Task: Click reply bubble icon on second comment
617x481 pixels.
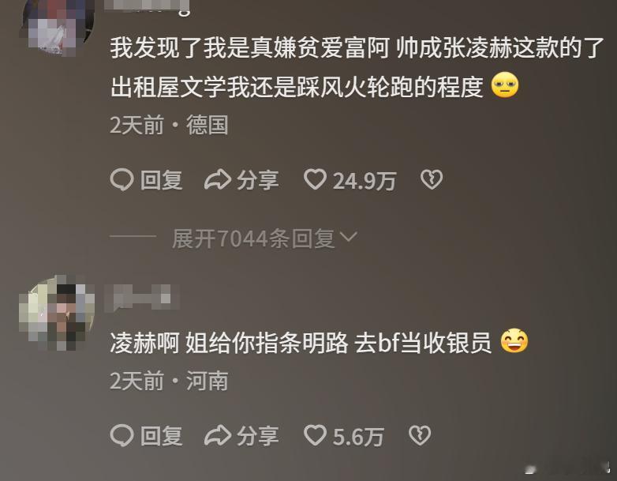Action: [x=122, y=436]
